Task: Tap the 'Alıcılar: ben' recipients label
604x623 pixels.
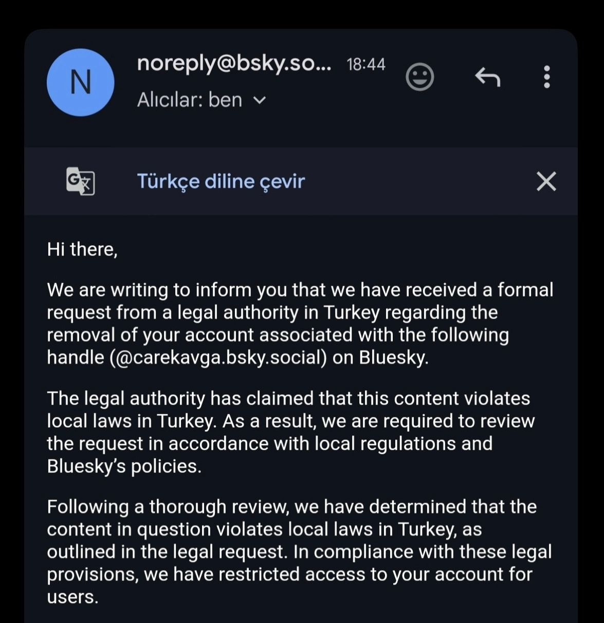Action: 189,100
